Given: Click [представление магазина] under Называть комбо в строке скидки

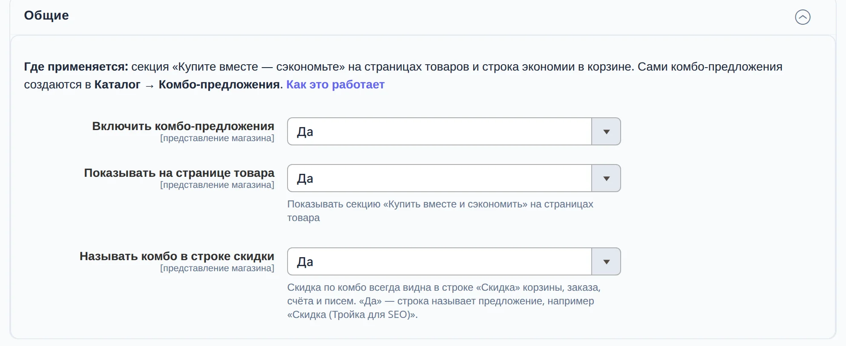Looking at the screenshot, I should click(x=217, y=268).
